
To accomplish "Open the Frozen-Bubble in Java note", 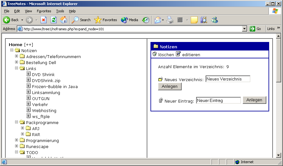I will pos(55,86).
